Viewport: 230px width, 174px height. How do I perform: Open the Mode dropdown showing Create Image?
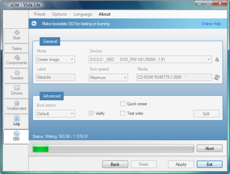tap(55, 59)
